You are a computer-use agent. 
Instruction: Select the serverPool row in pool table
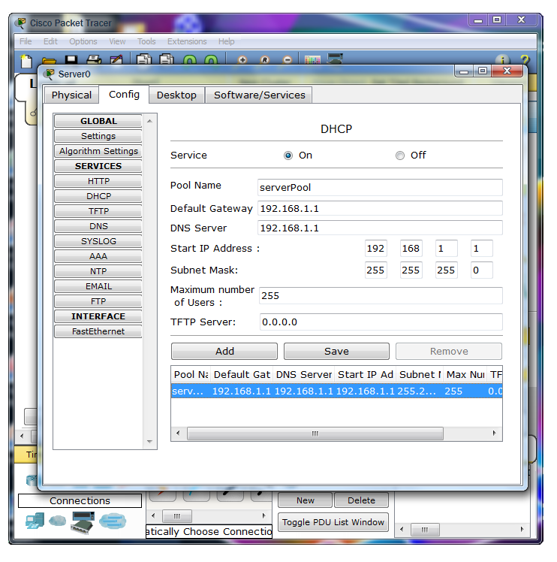tap(336, 391)
